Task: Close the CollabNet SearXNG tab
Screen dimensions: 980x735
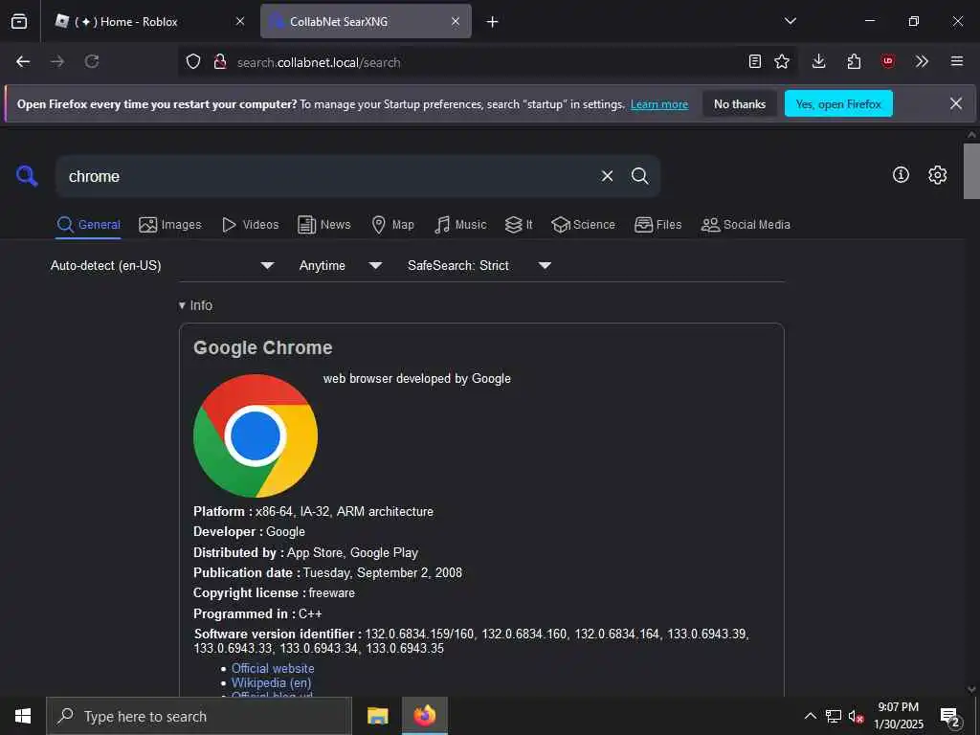Action: 456,22
